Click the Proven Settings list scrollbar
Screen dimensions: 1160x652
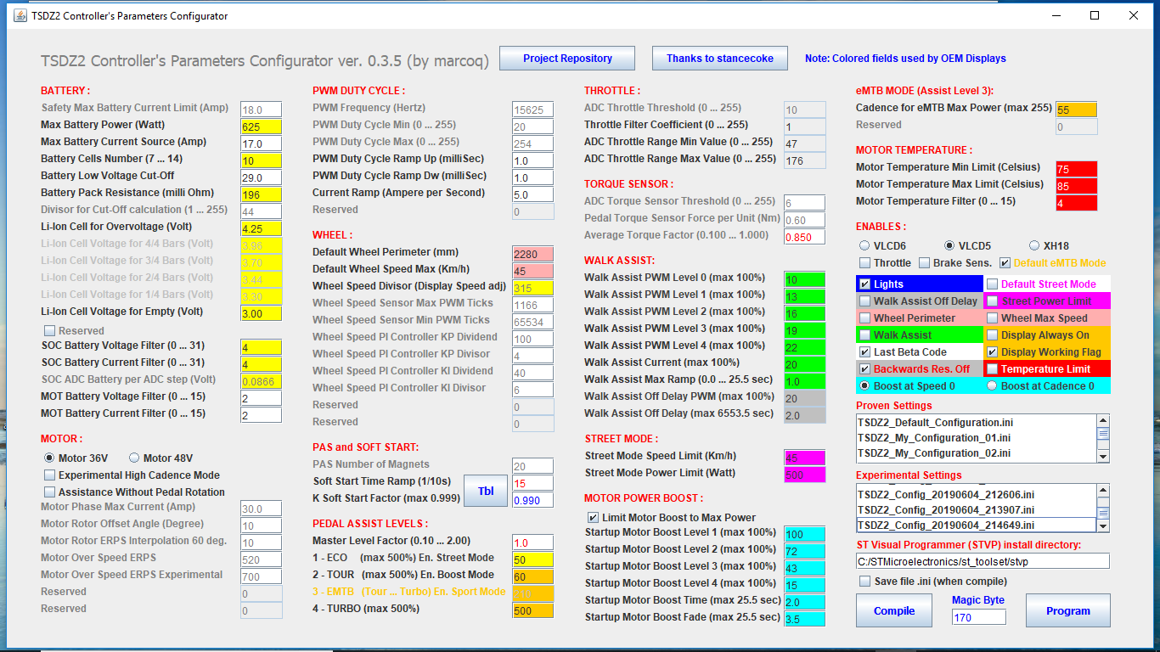click(x=1103, y=438)
